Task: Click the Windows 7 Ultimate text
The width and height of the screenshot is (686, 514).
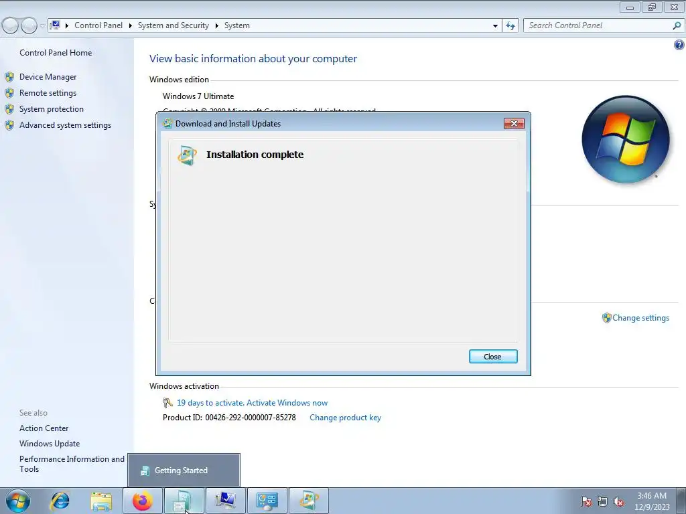Action: point(198,96)
